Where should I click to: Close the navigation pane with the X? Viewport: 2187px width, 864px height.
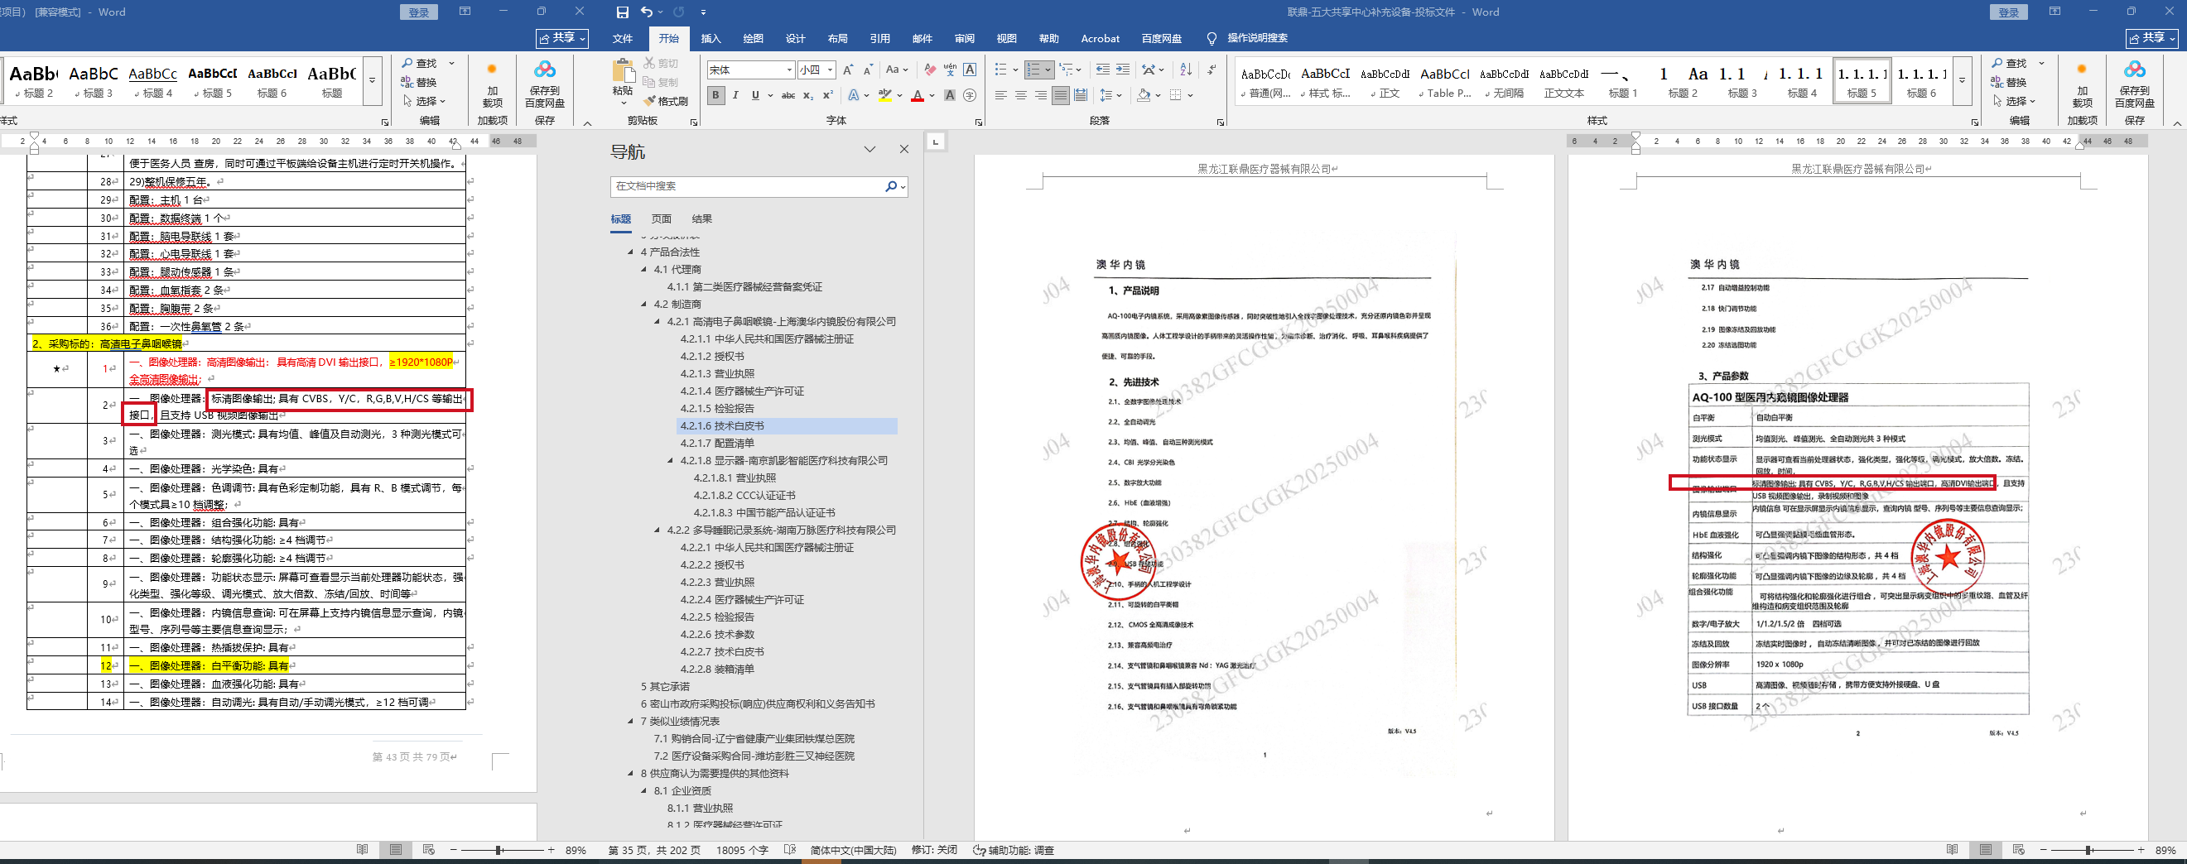pyautogui.click(x=903, y=149)
